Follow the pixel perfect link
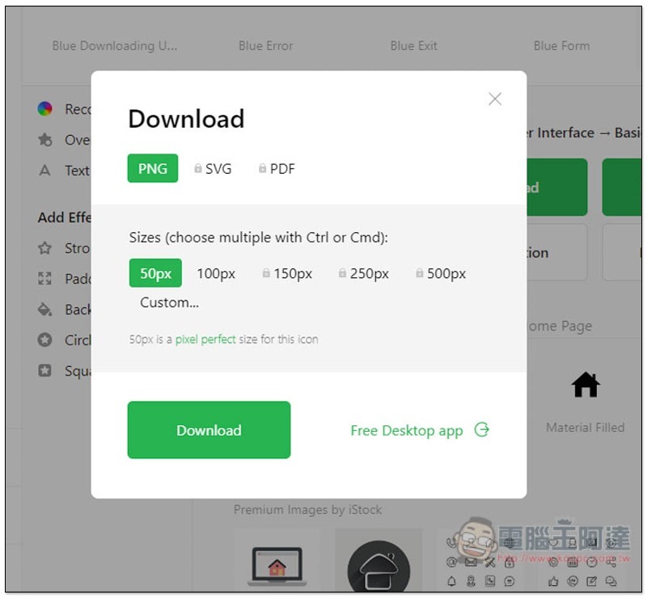This screenshot has width=647, height=599. [x=205, y=340]
